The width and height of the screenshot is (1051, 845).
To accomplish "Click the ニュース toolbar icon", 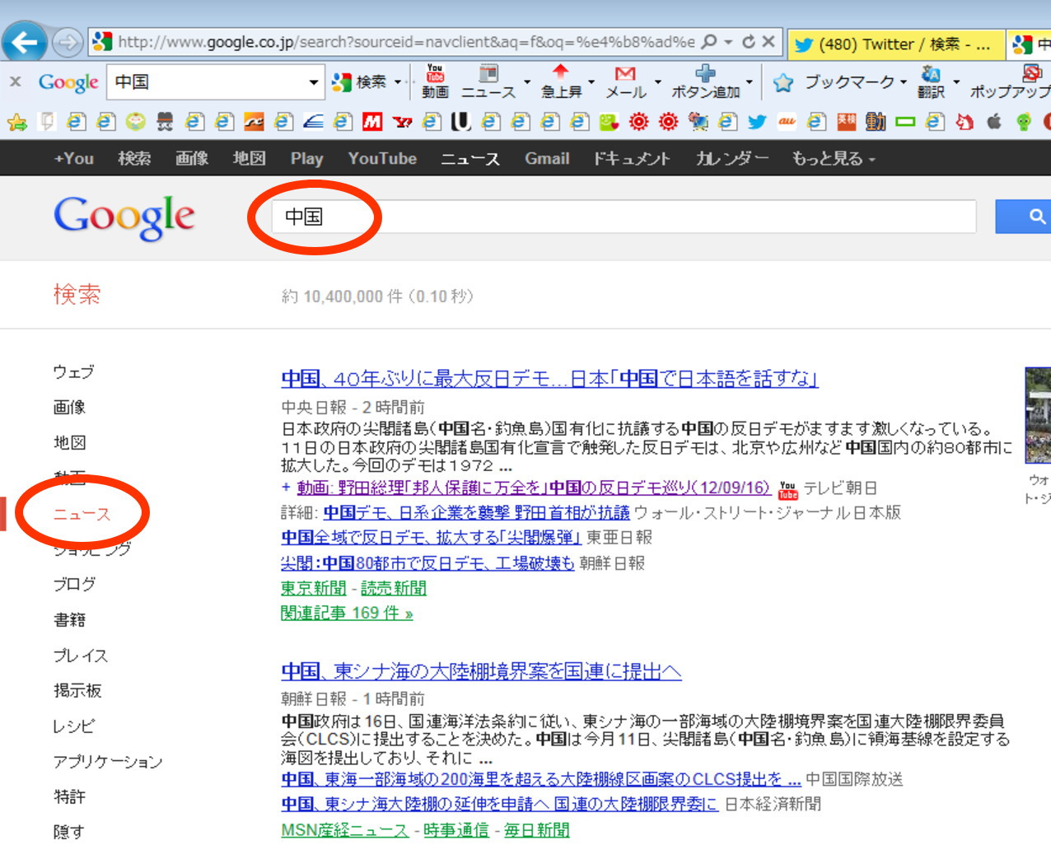I will (488, 82).
